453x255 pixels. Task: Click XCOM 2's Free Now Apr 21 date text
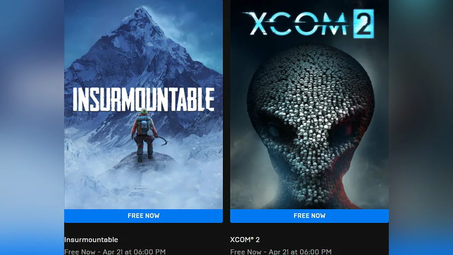[x=280, y=252]
